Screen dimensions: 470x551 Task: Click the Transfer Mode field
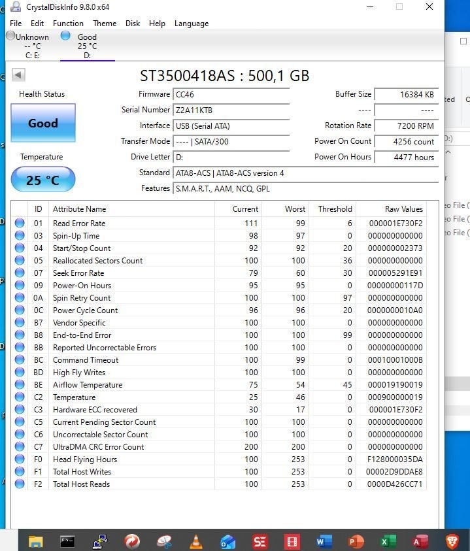tap(231, 142)
